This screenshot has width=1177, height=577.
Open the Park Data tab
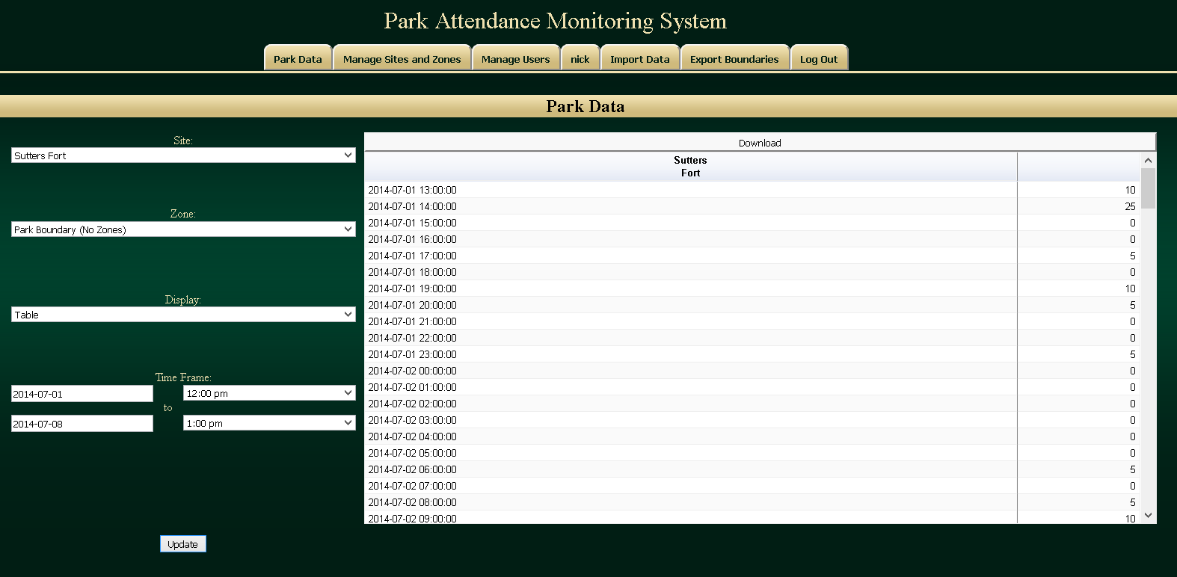click(x=298, y=58)
